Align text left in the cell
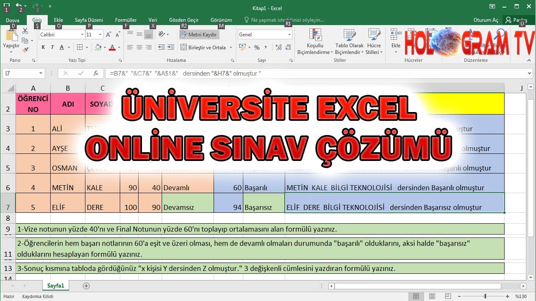Viewport: 536px width, 301px height. [x=130, y=47]
